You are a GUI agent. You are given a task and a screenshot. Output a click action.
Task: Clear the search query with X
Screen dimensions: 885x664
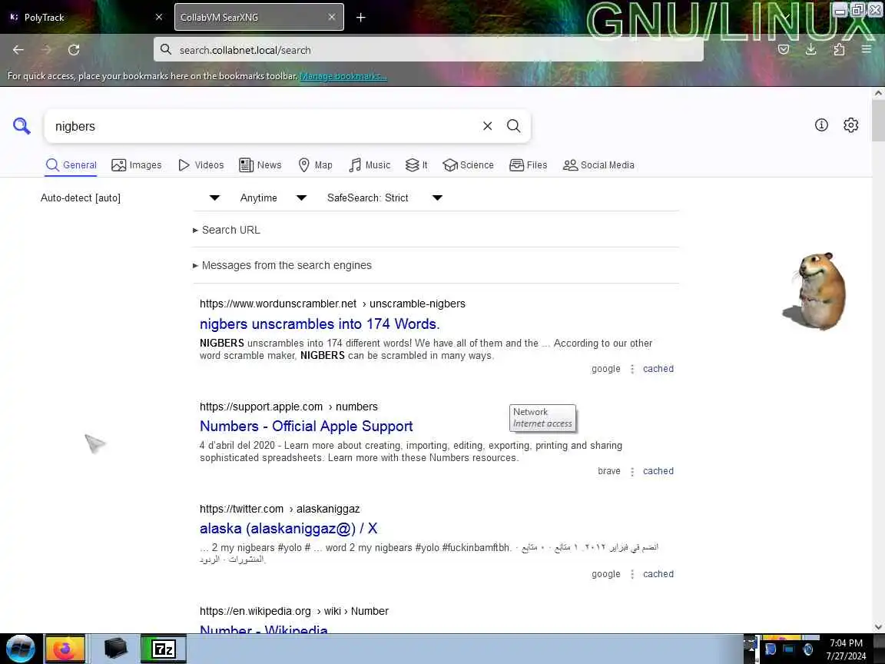point(488,126)
